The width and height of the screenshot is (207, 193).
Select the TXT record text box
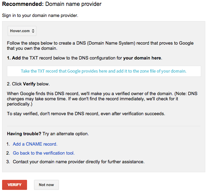(x=104, y=71)
